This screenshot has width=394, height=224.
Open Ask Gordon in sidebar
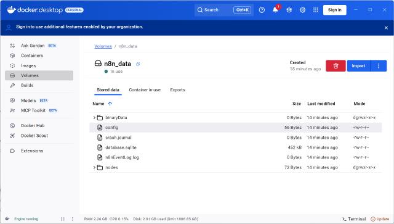click(x=39, y=46)
